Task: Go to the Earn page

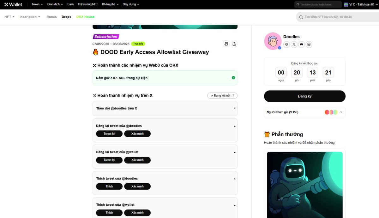Action: coord(70,4)
